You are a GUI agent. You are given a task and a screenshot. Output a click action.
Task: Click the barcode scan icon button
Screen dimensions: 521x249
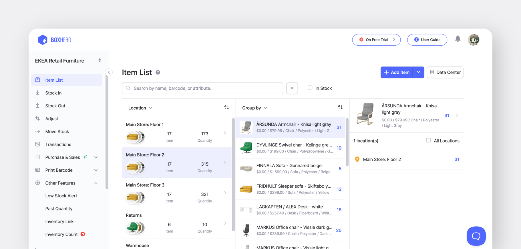[292, 88]
